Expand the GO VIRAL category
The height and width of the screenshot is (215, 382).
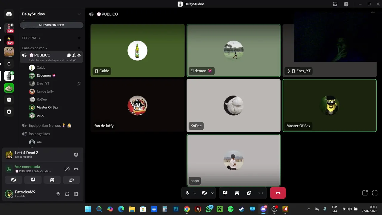pos(31,38)
